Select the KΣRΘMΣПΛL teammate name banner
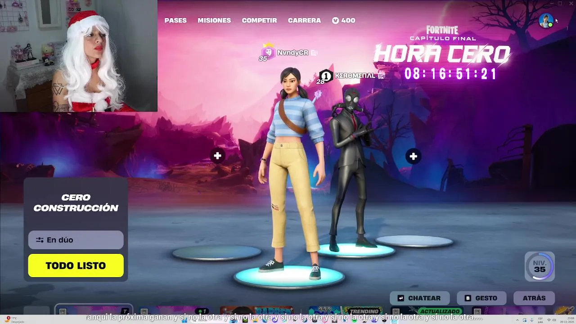The height and width of the screenshot is (324, 576). 355,76
